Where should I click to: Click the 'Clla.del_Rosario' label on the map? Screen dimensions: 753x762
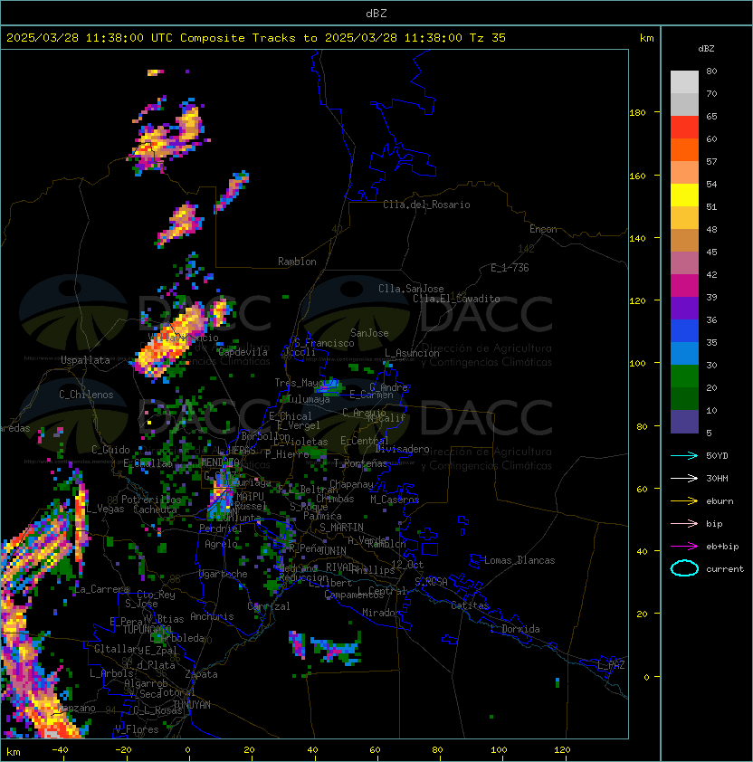coord(426,205)
